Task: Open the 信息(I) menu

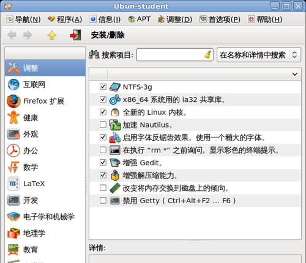Action: (105, 20)
